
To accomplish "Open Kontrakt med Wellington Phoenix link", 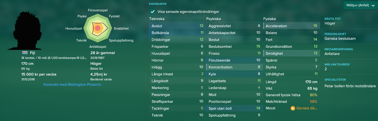I will (x=72, y=85).
